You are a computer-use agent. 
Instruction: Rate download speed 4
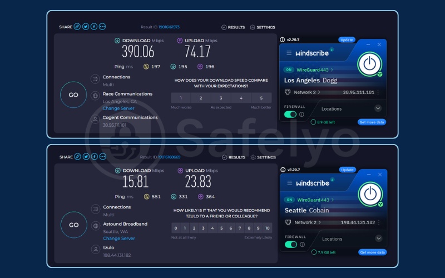(241, 98)
